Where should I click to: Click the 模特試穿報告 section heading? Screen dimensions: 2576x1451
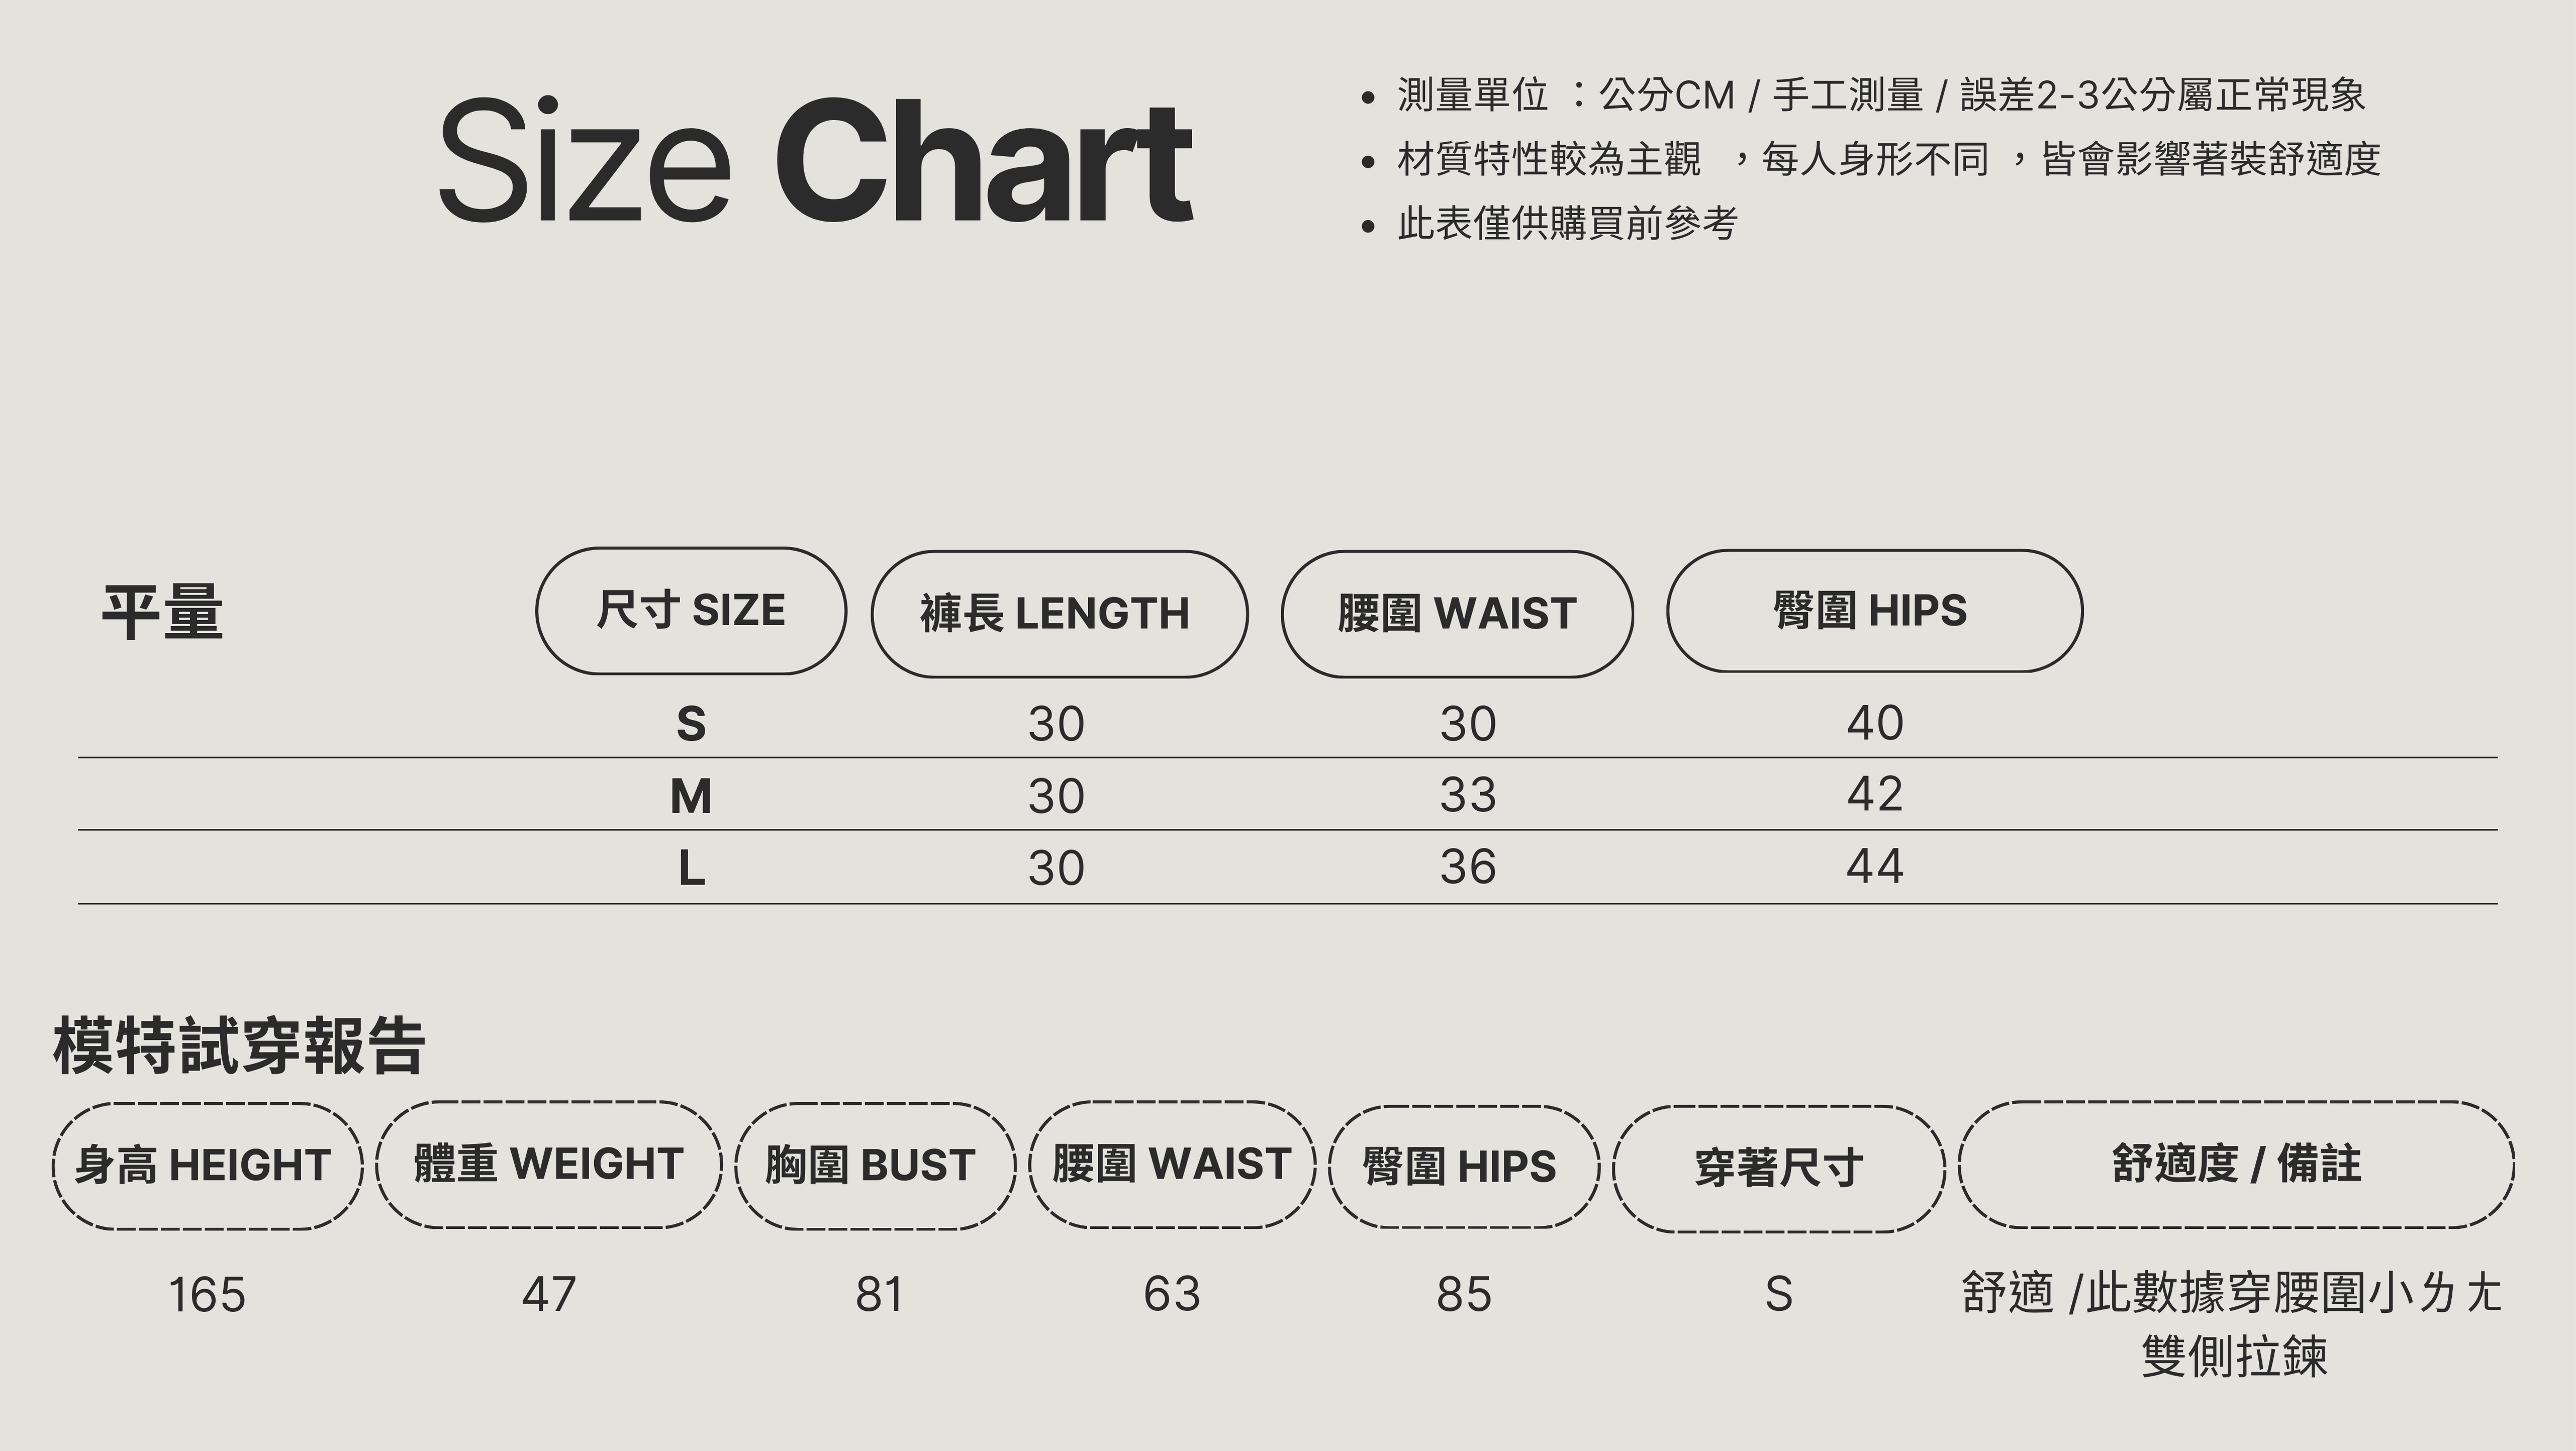point(239,1047)
